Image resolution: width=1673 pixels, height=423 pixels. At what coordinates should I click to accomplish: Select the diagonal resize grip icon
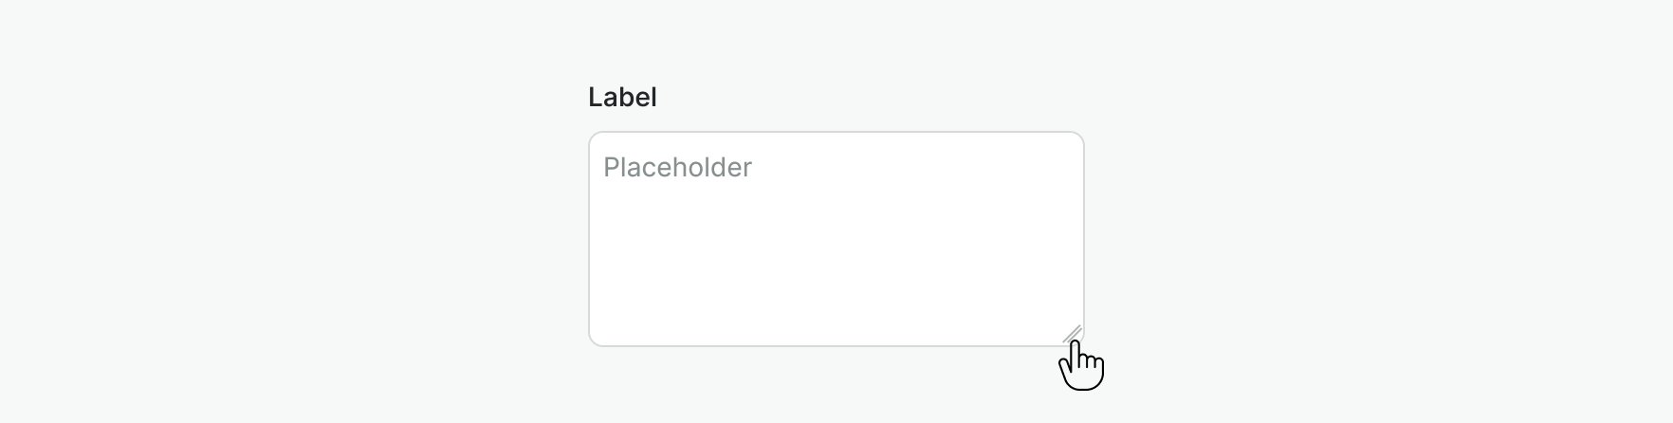[1073, 334]
